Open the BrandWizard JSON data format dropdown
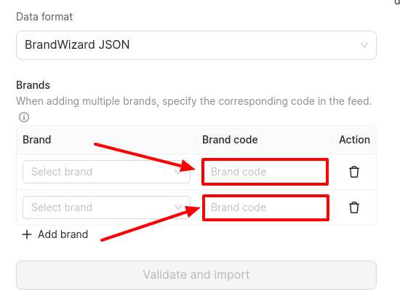This screenshot has height=305, width=400. [x=196, y=45]
